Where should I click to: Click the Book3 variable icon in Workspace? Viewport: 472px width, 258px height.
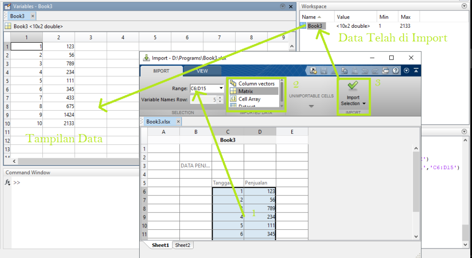click(304, 26)
